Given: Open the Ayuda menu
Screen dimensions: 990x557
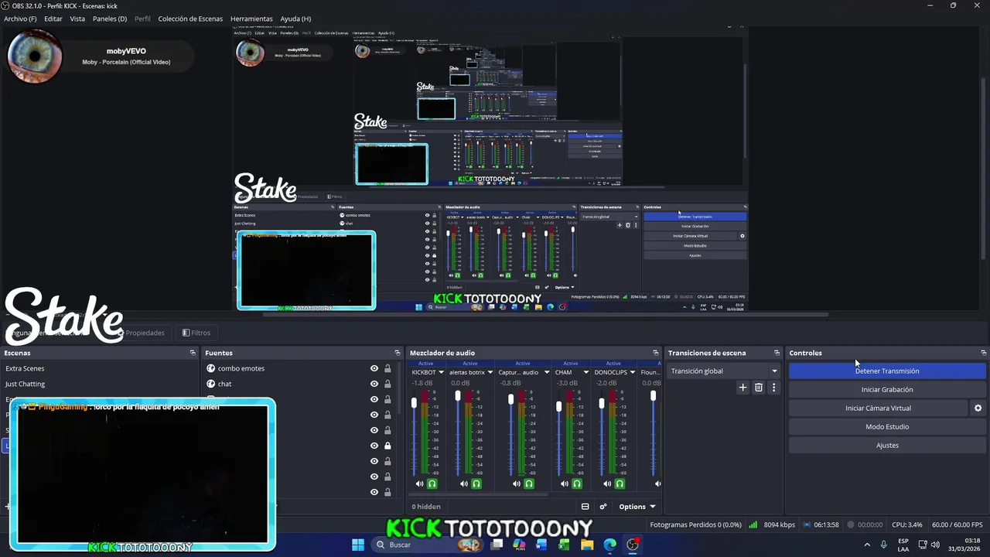Looking at the screenshot, I should tap(295, 19).
